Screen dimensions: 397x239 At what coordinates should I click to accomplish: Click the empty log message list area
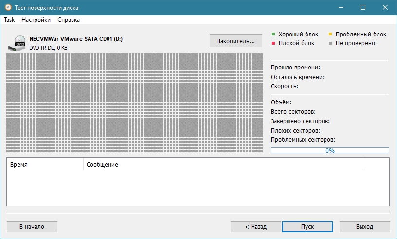[198, 188]
